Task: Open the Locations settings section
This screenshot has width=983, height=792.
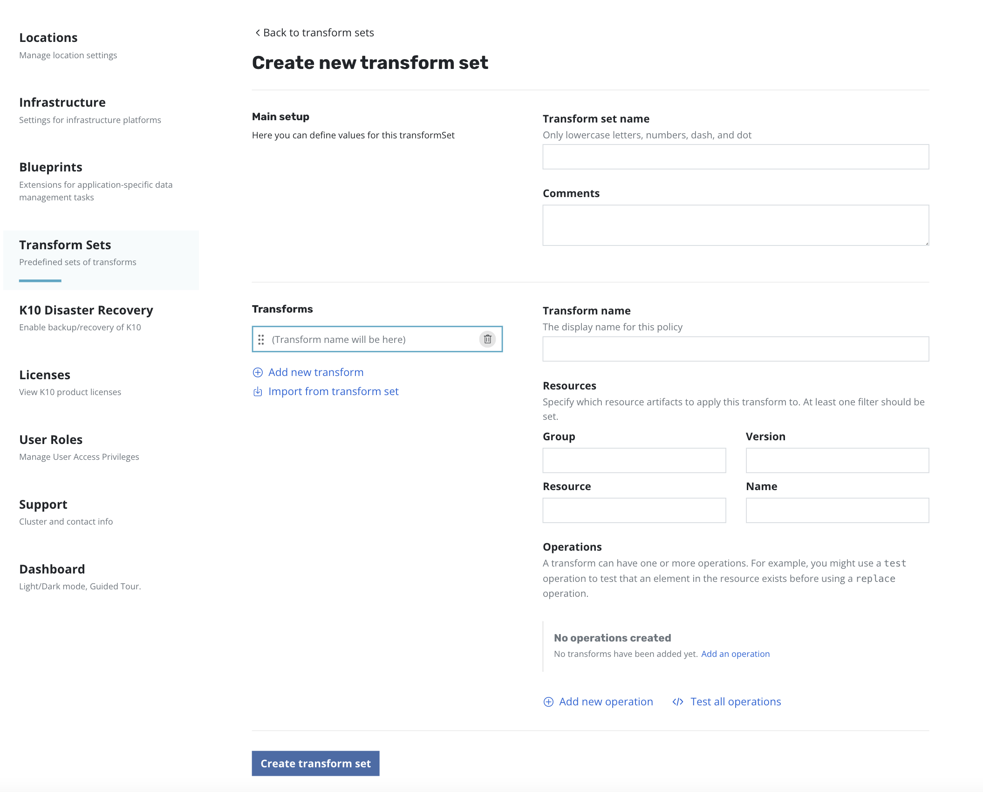Action: (x=48, y=38)
